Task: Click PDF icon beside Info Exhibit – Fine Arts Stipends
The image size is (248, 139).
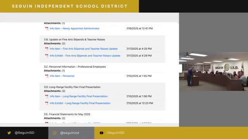Action: click(47, 56)
